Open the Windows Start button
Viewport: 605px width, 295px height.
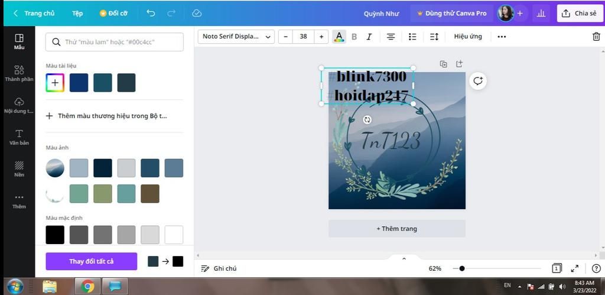pos(15,287)
